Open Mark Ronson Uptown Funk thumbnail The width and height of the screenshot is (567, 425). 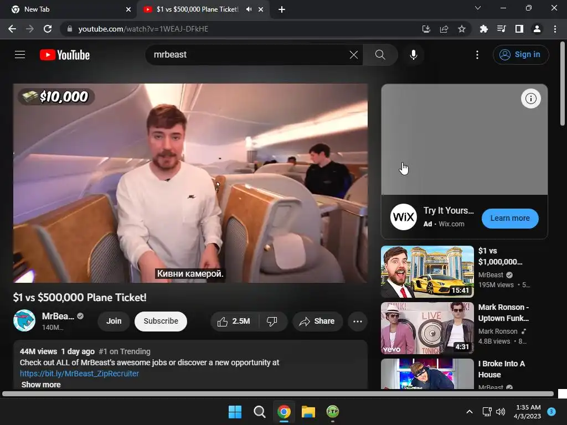click(427, 328)
